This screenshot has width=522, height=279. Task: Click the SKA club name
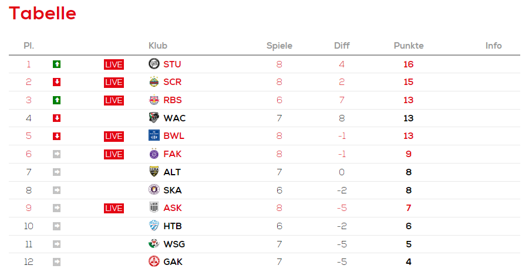173,190
